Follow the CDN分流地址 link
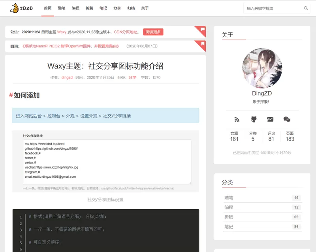The height and width of the screenshot is (252, 316). (126, 32)
